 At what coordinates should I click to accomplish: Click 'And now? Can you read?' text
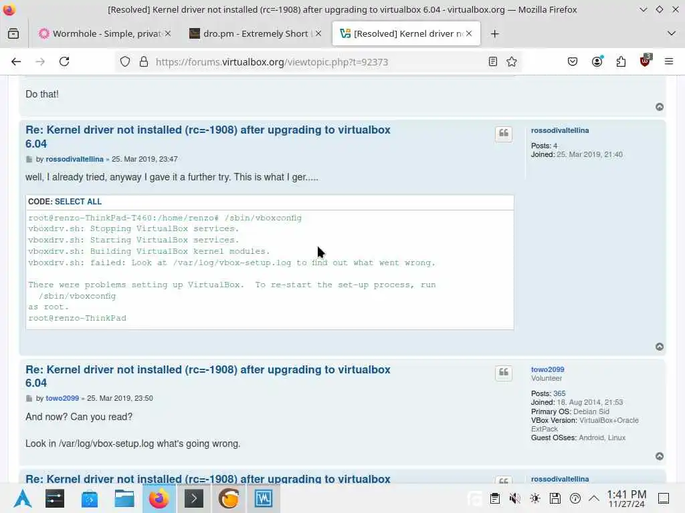(x=79, y=417)
